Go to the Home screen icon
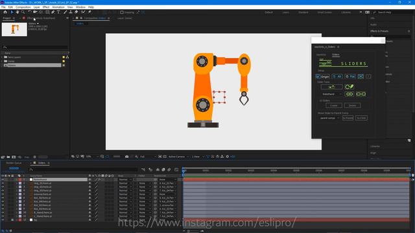 (x=5, y=12)
